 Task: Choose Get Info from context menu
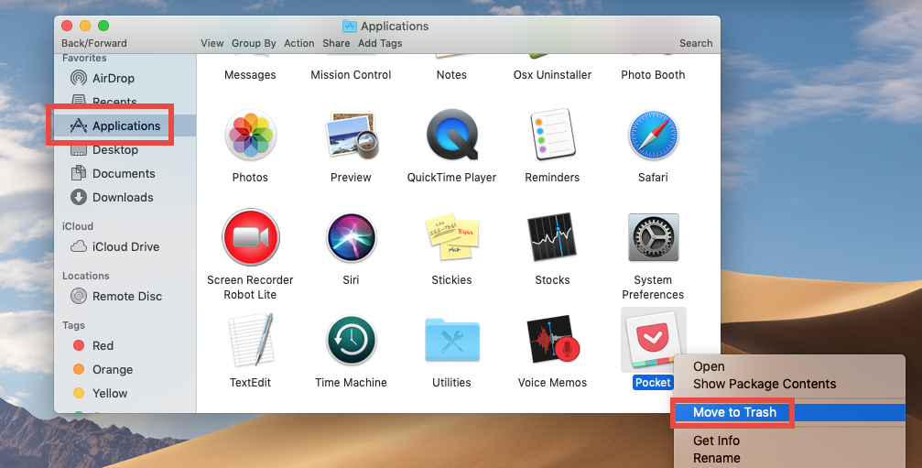tap(716, 441)
